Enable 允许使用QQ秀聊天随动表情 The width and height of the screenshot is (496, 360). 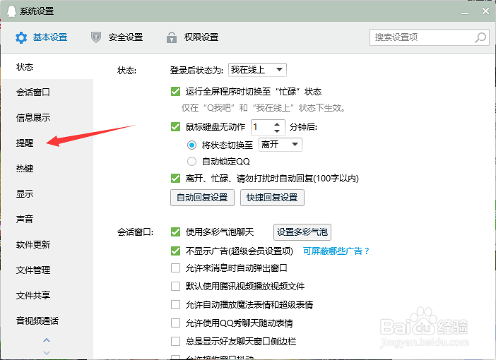coord(175,323)
